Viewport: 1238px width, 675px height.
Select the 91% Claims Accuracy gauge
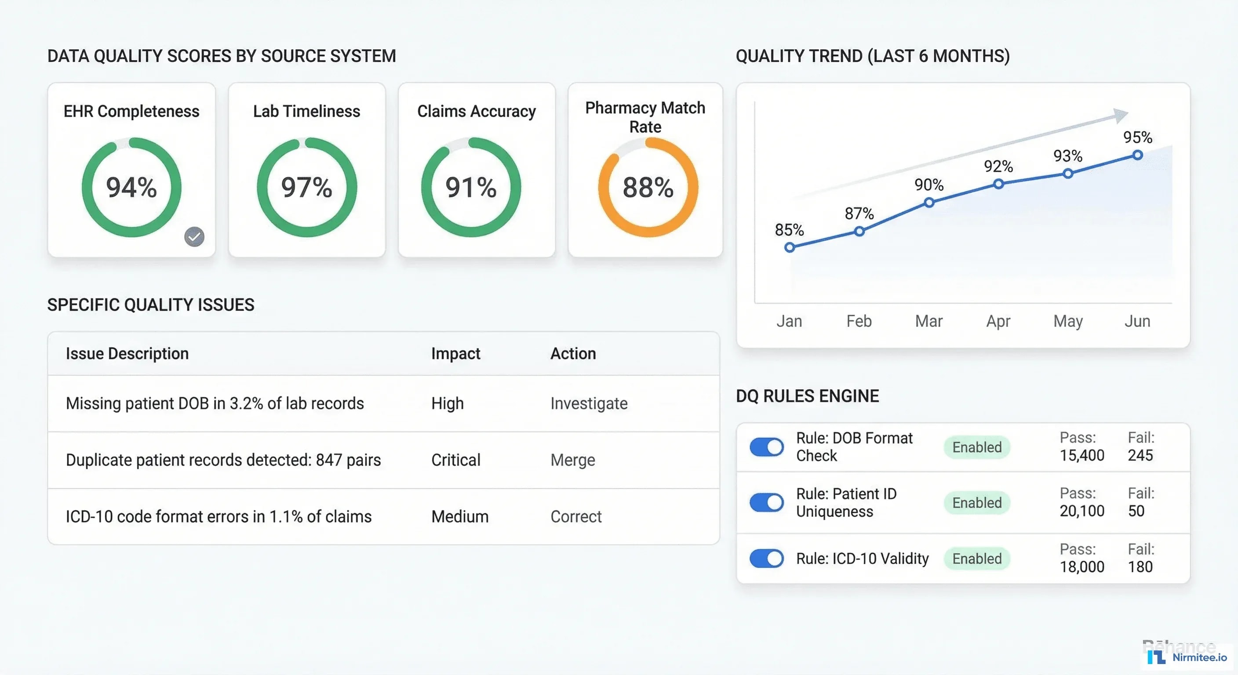tap(471, 187)
